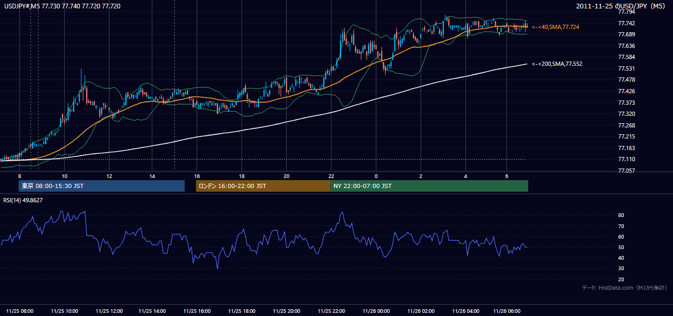Click the hour tick 8 under the chart

click(19, 176)
